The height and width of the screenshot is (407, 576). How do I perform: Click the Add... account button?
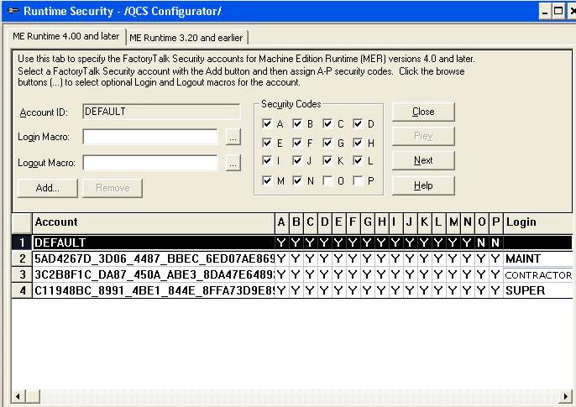click(48, 188)
